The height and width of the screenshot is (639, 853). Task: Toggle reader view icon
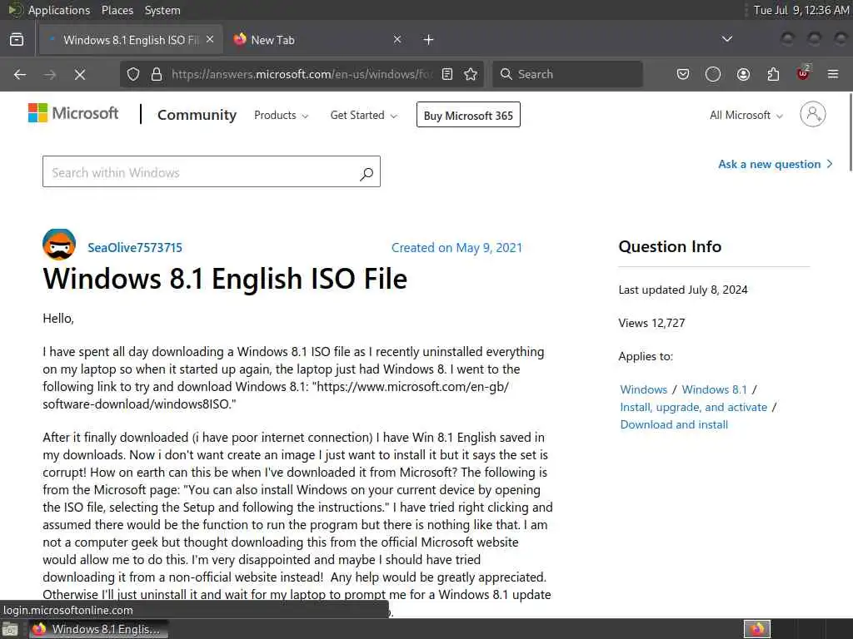coord(447,74)
